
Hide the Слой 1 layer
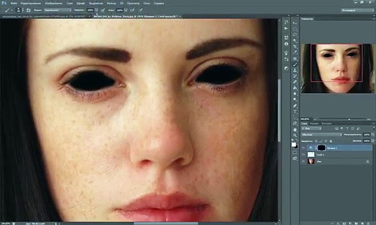tap(303, 155)
